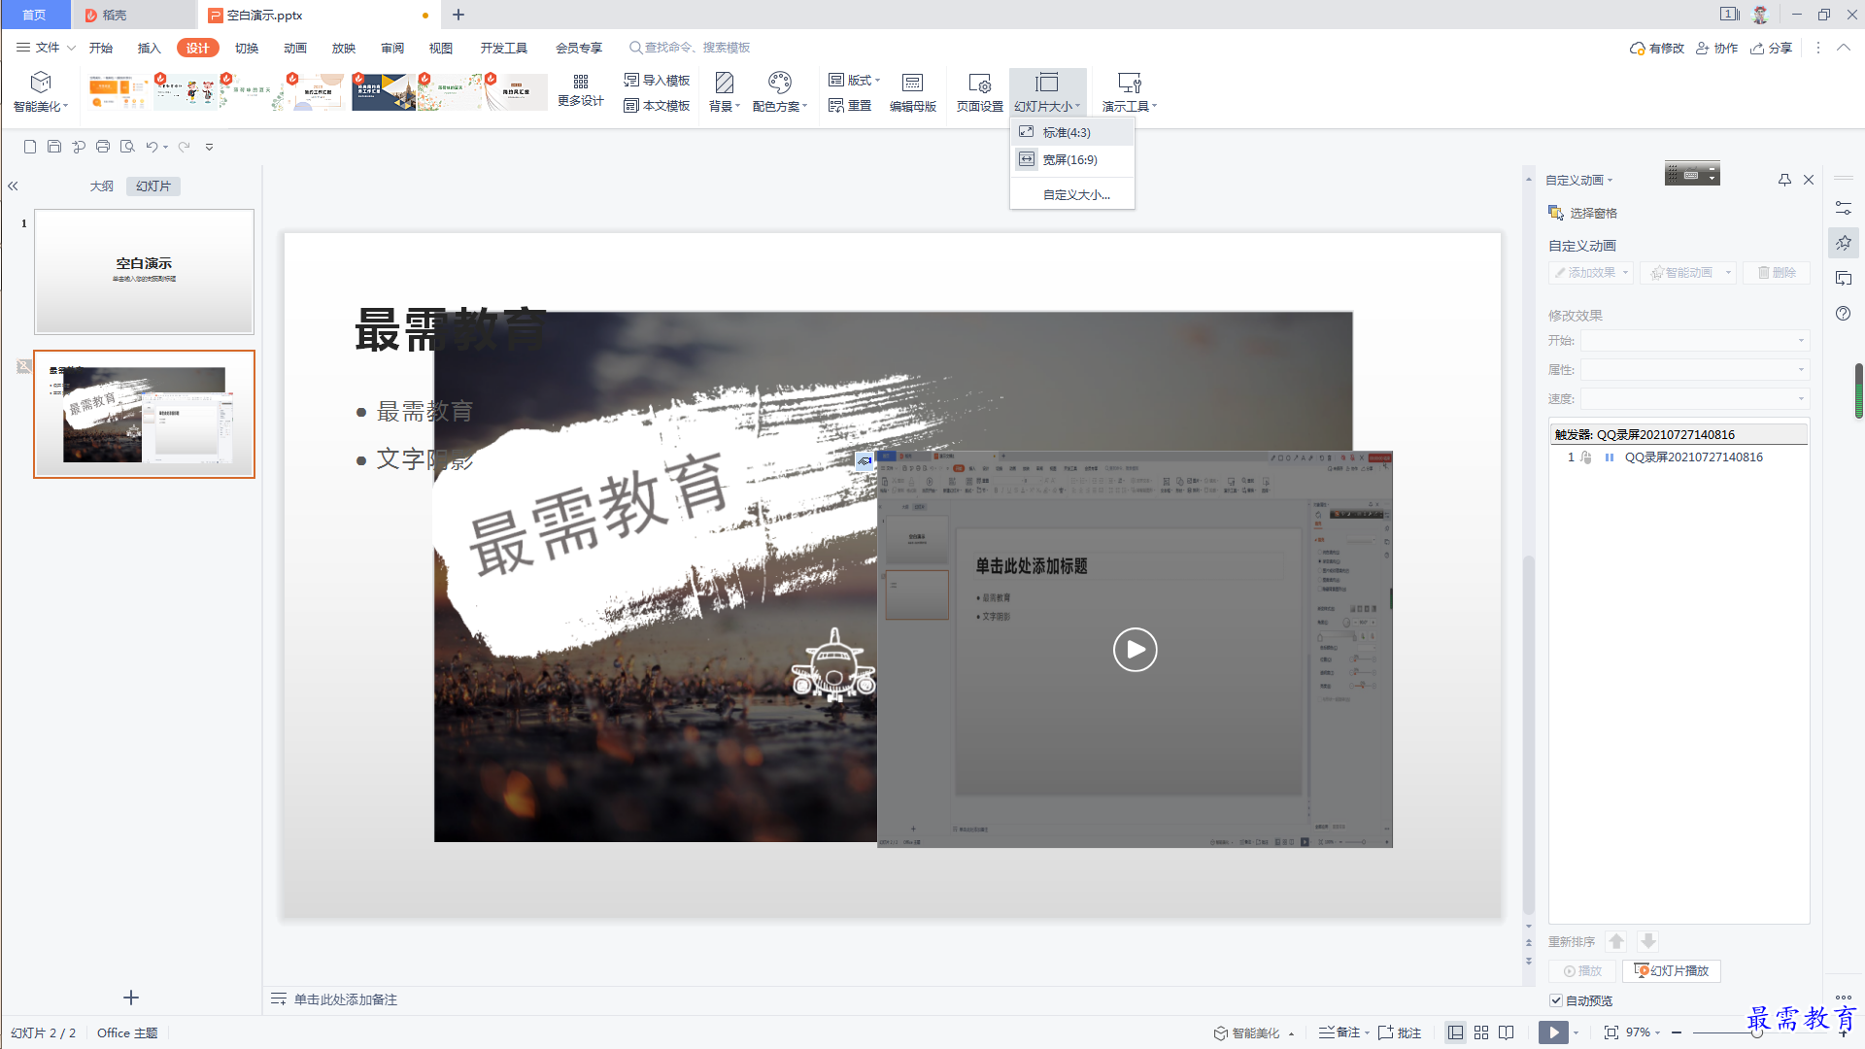Click the Reset (重置) layout button

click(x=850, y=106)
